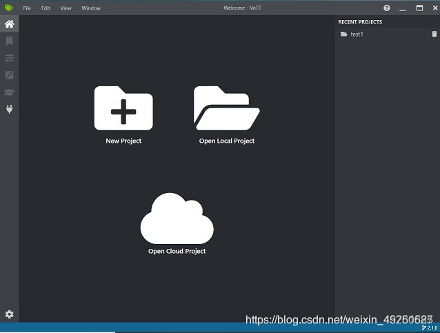
Task: Delete test1 from recent projects
Action: click(434, 34)
